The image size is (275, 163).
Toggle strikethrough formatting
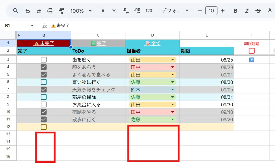point(258,11)
